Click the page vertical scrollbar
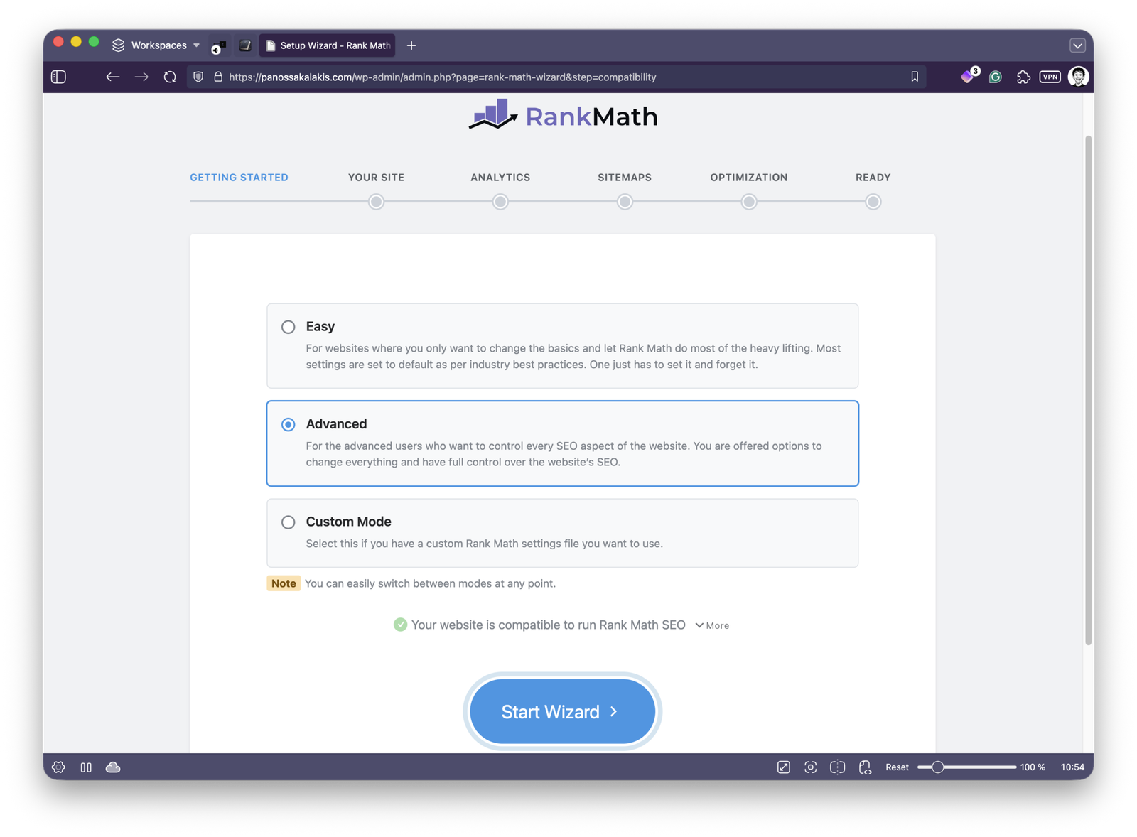Image resolution: width=1137 pixels, height=837 pixels. click(x=1088, y=390)
